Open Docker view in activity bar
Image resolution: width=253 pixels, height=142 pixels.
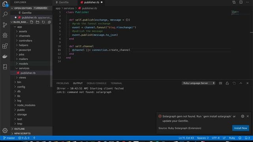(x=5, y=56)
